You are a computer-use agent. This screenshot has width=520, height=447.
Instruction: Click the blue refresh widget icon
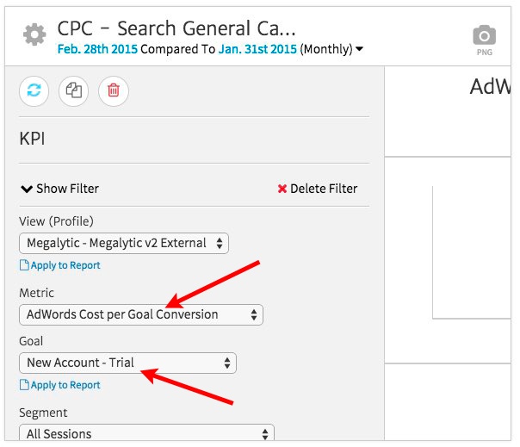coord(34,90)
